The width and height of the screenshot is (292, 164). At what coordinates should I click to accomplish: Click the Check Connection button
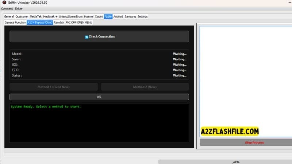tap(99, 36)
